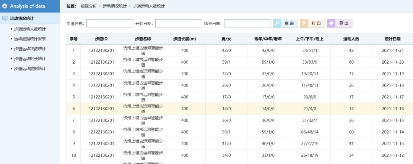This screenshot has width=413, height=164.
Task: Click the age group cell 33/1/0
Action: (x=268, y=155)
